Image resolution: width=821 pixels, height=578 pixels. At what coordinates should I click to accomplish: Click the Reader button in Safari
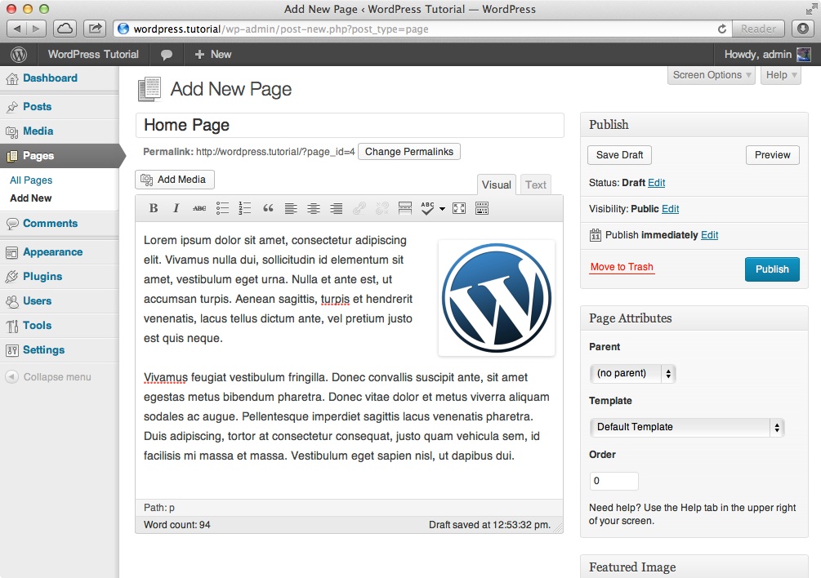758,29
